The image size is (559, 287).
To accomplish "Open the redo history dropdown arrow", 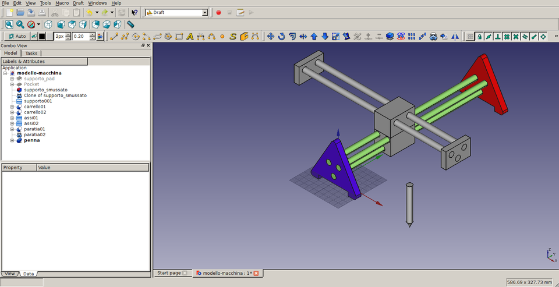I will coord(112,12).
